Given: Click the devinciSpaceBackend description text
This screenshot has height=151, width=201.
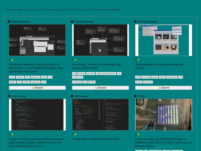Looking at the screenshot, I should (x=36, y=68).
